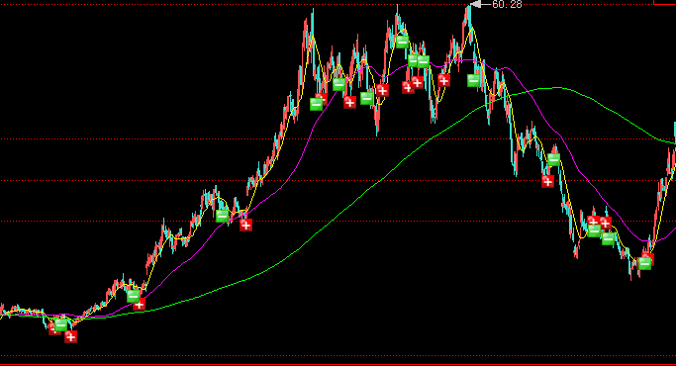Viewport: 676px width, 366px height.
Task: Click the highest green minus marker on chart
Action: click(402, 42)
